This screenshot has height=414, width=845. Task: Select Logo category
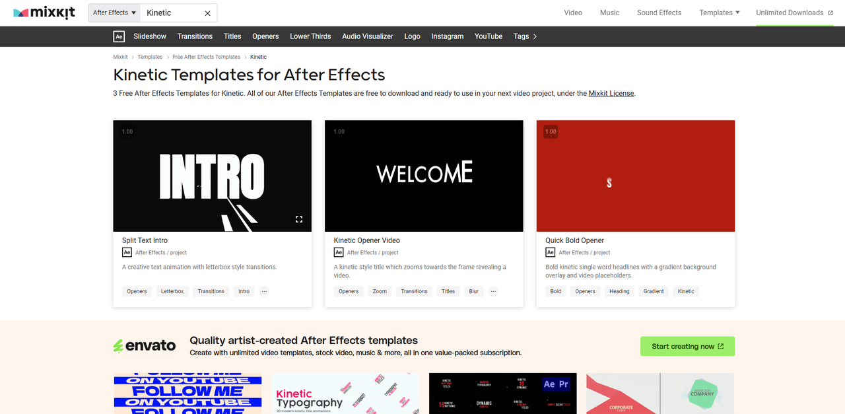point(412,36)
